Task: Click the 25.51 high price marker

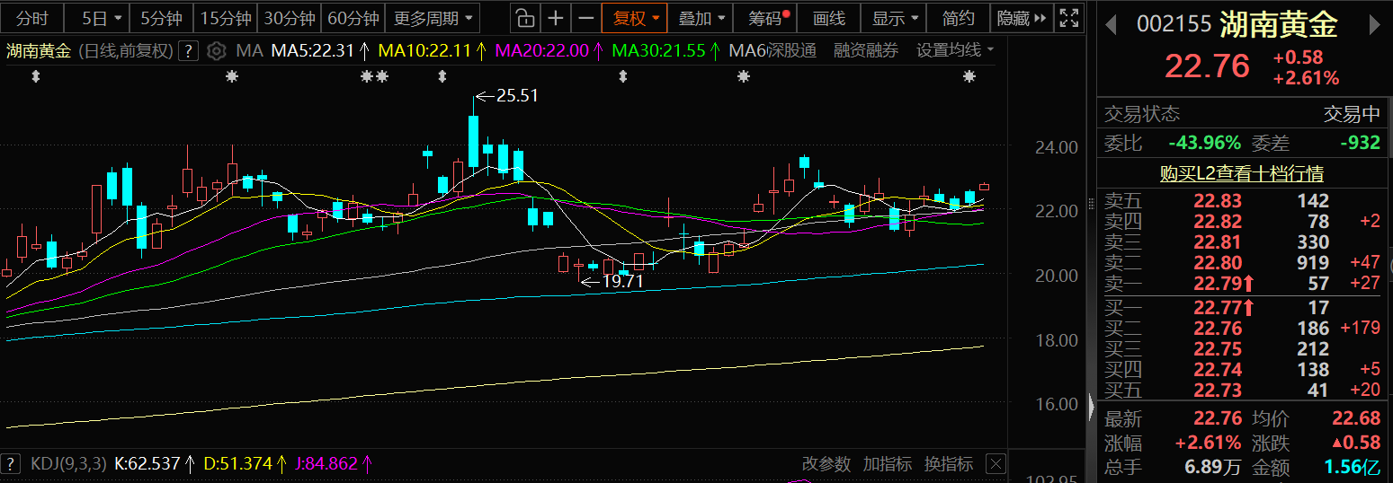Action: [516, 95]
